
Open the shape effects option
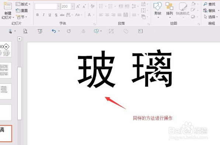[x=195, y=17]
